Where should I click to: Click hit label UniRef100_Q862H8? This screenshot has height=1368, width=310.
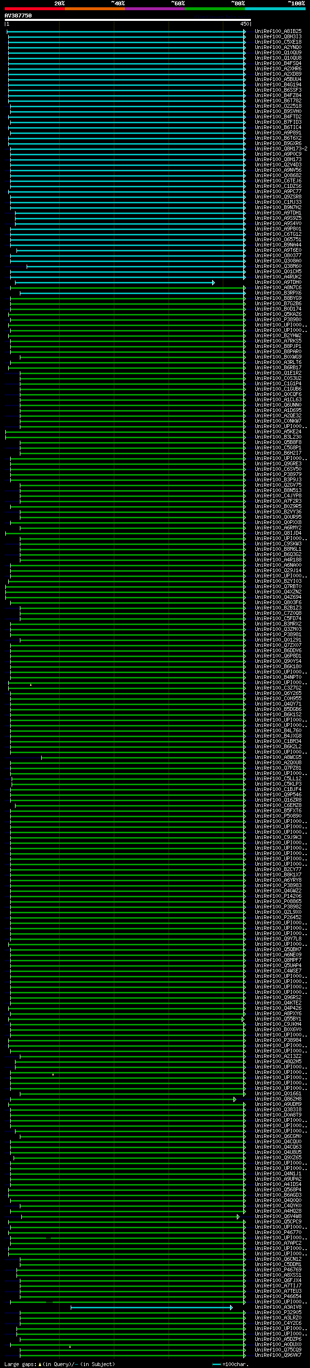(278, 1099)
